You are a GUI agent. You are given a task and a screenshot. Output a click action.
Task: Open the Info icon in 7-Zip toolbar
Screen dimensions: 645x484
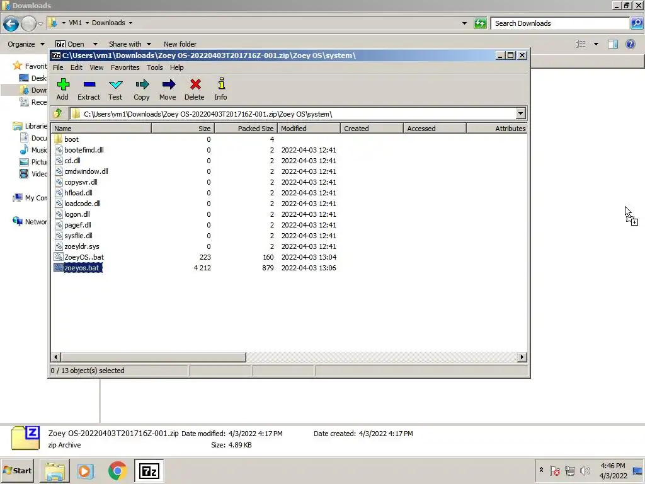pos(221,84)
